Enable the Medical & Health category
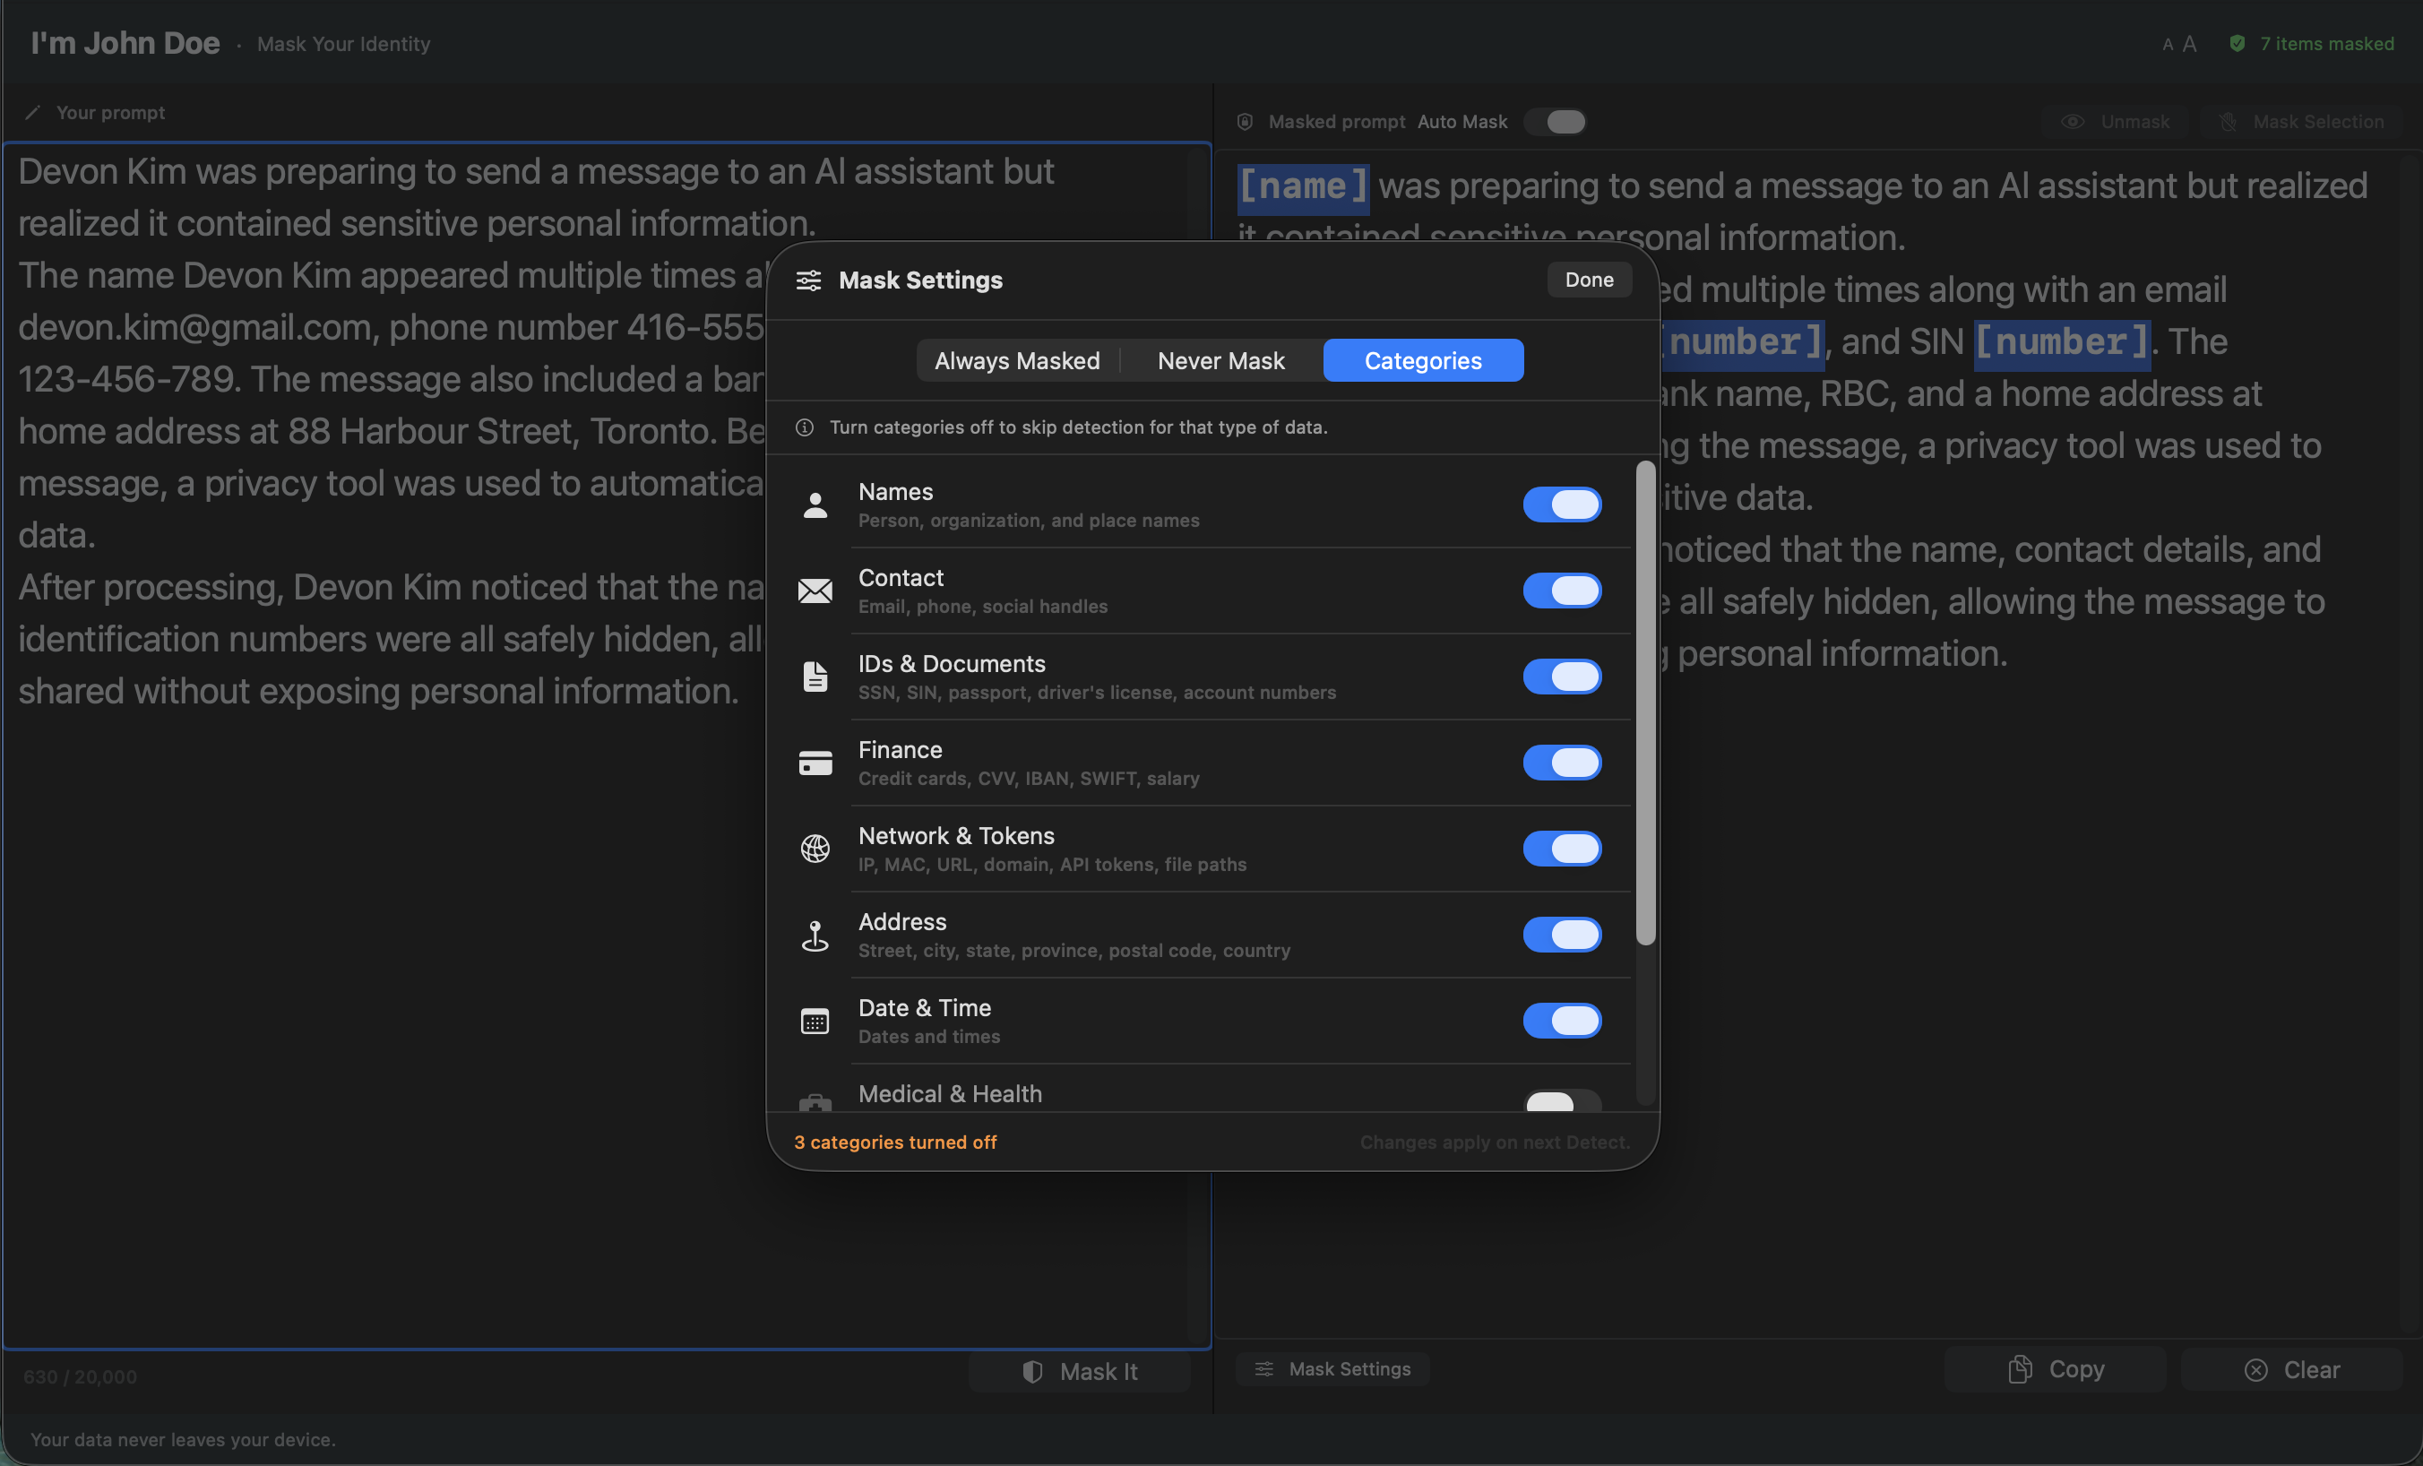 pyautogui.click(x=1563, y=1101)
